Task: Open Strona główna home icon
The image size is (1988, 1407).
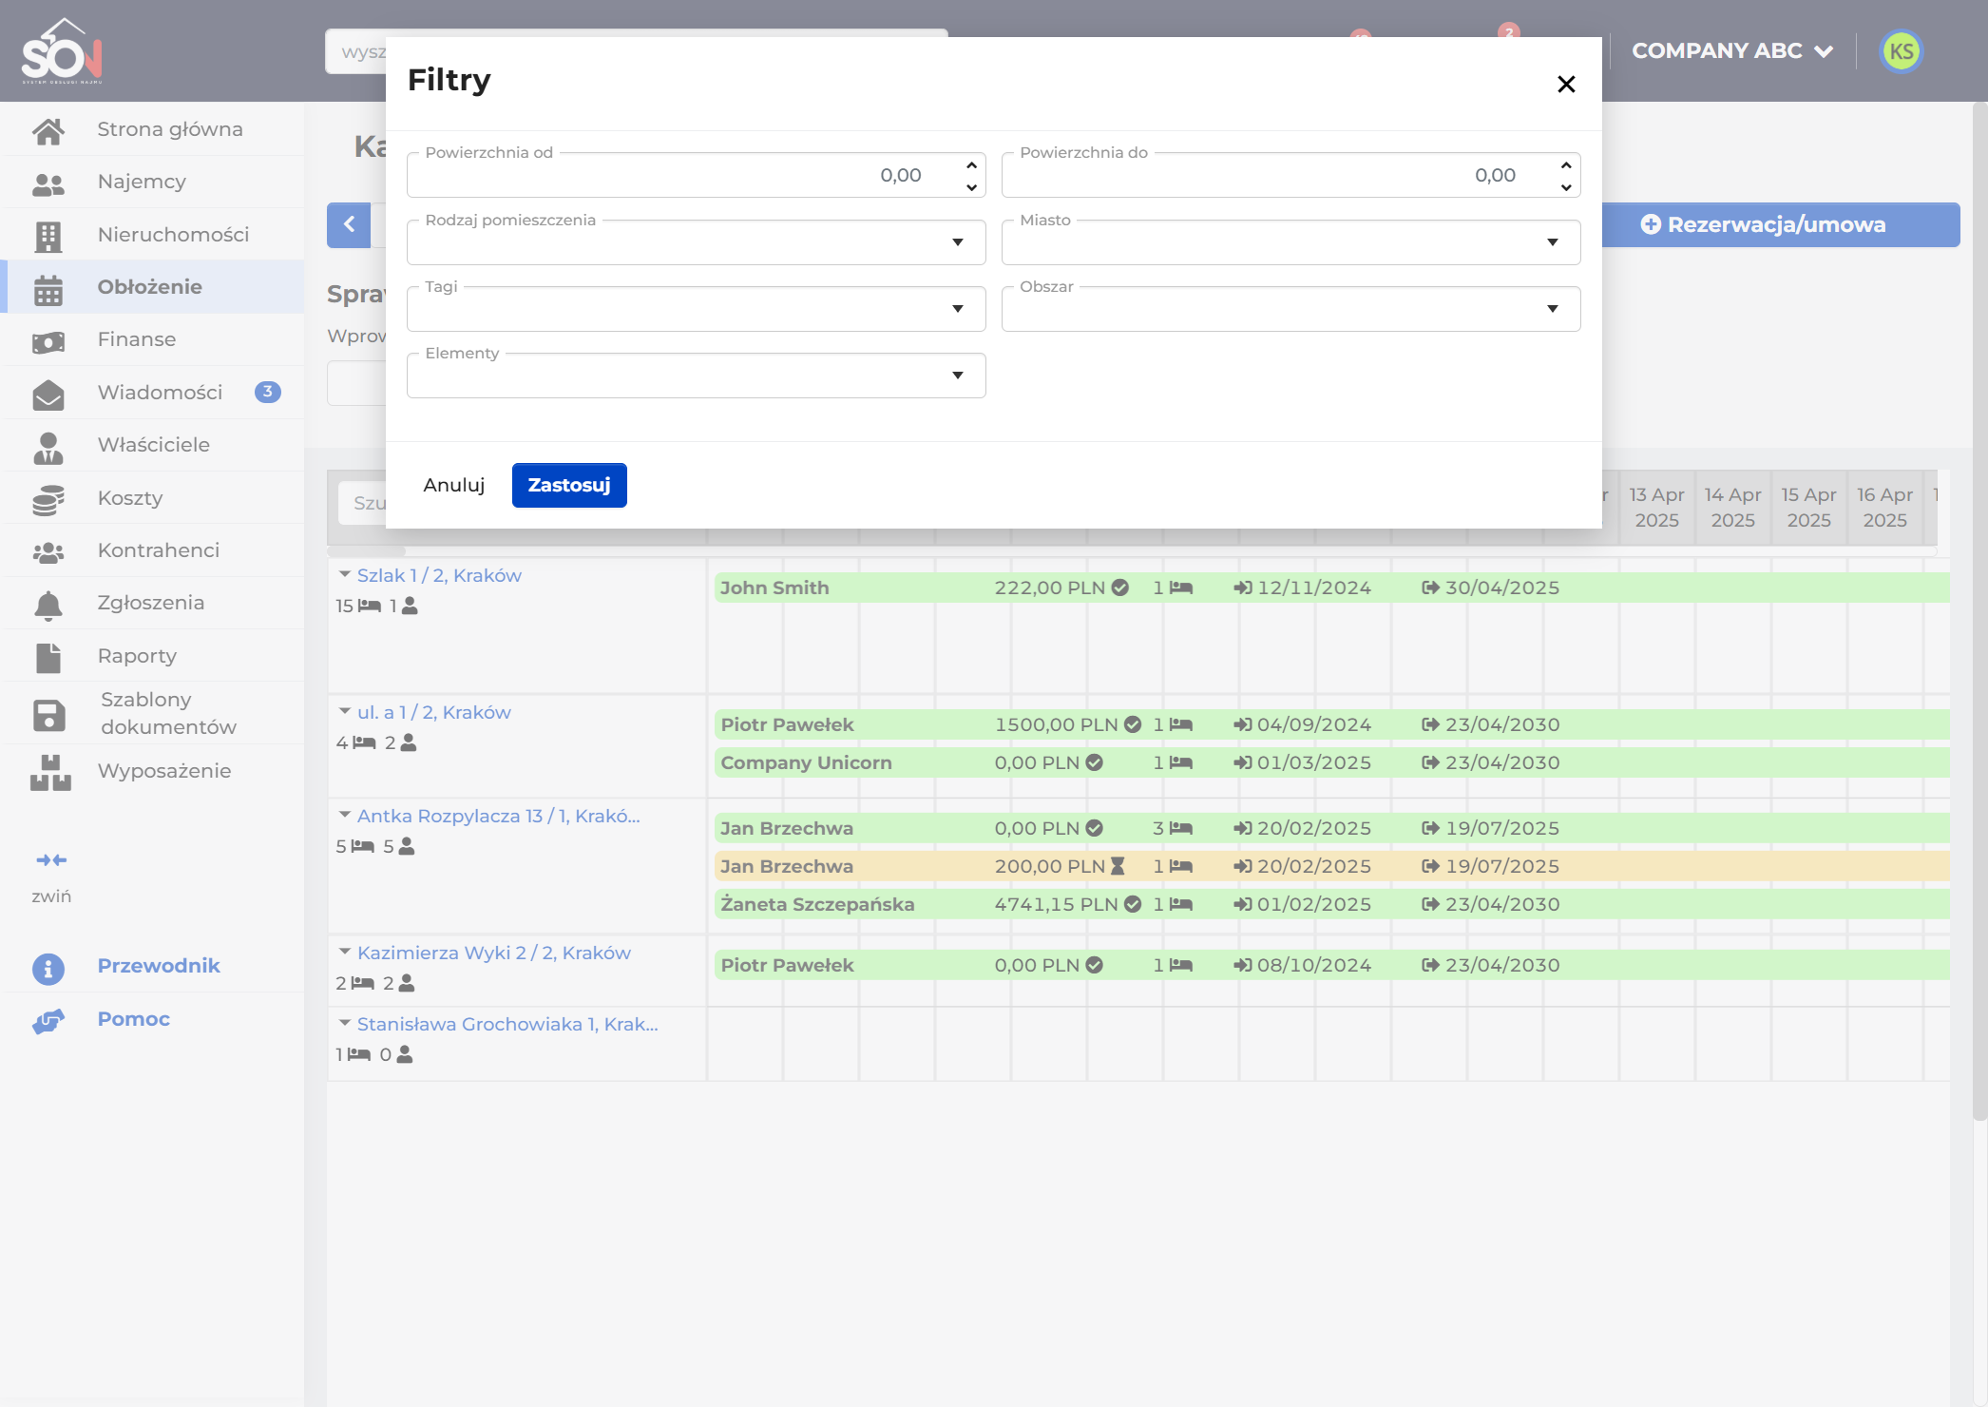Action: point(48,130)
